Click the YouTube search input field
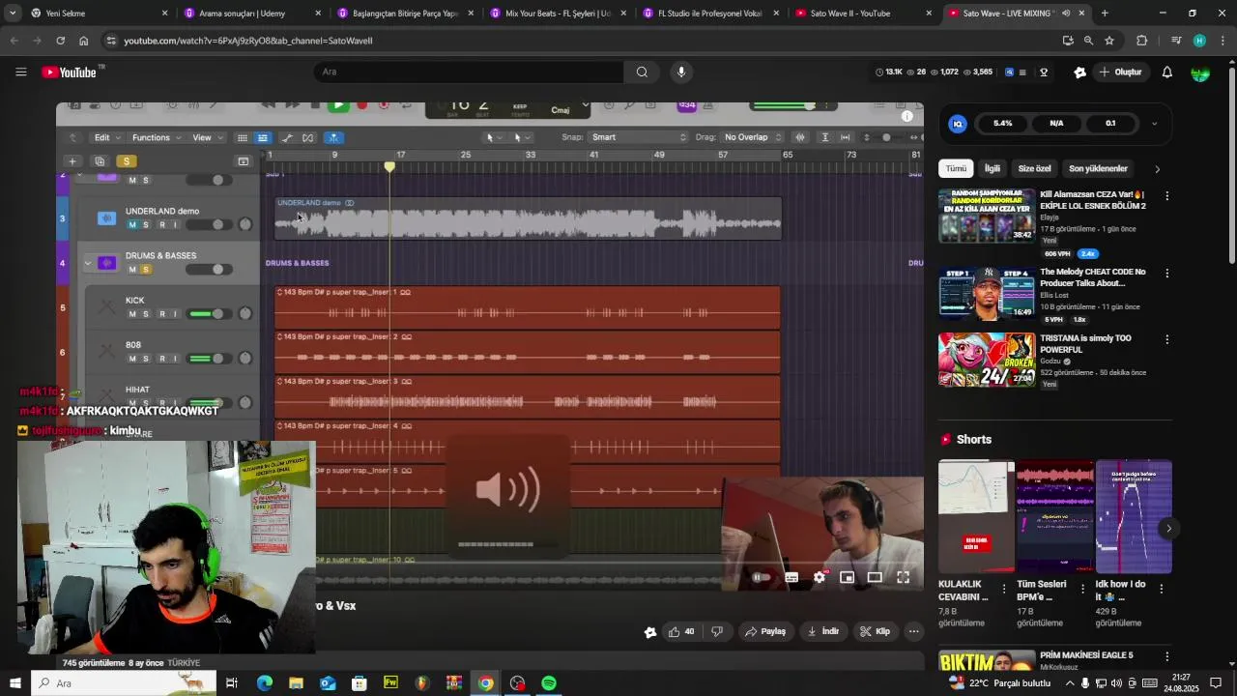This screenshot has height=696, width=1237. (x=469, y=72)
